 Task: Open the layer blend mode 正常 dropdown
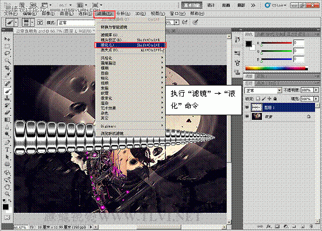click(x=263, y=90)
